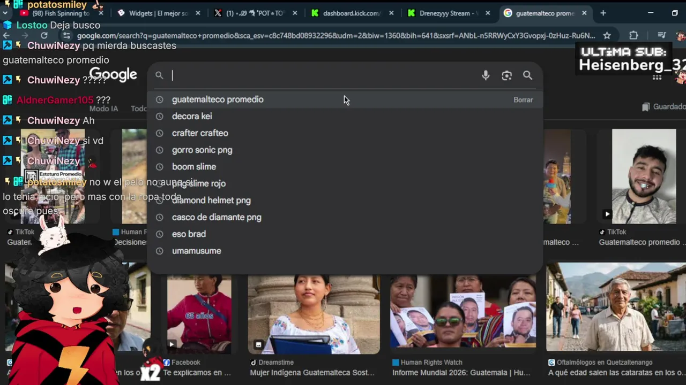This screenshot has width=686, height=385.
Task: Close the guatemalteco promedio tab
Action: point(584,13)
